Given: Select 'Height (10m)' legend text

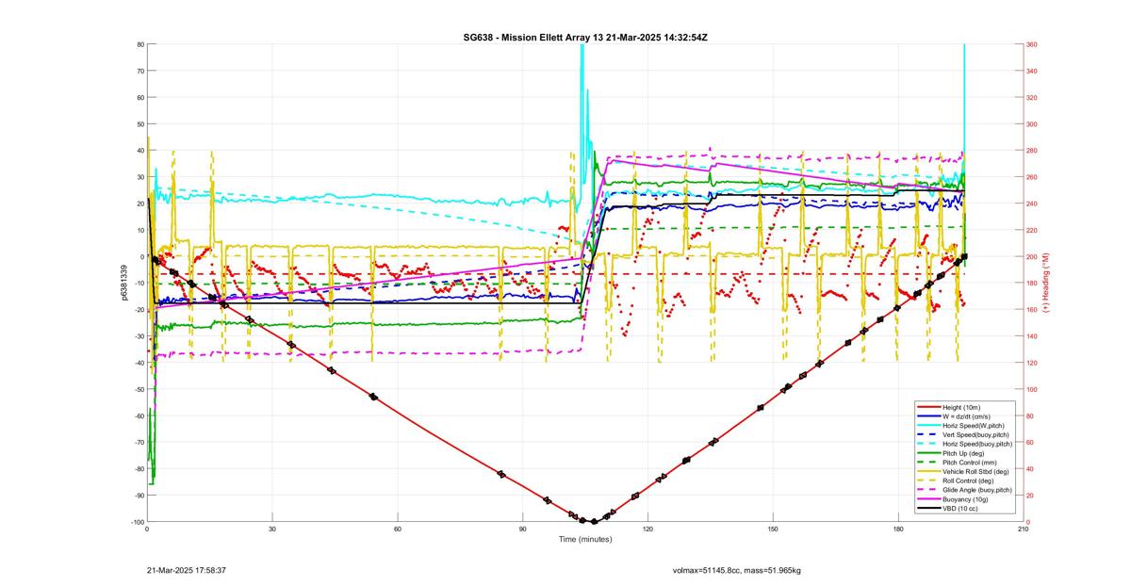Looking at the screenshot, I should (962, 407).
